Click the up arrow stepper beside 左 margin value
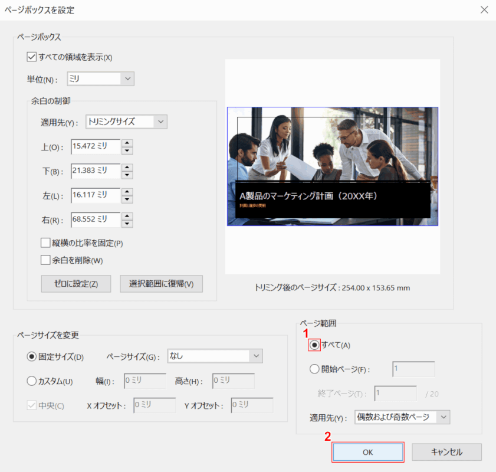This screenshot has width=496, height=472. tap(127, 192)
